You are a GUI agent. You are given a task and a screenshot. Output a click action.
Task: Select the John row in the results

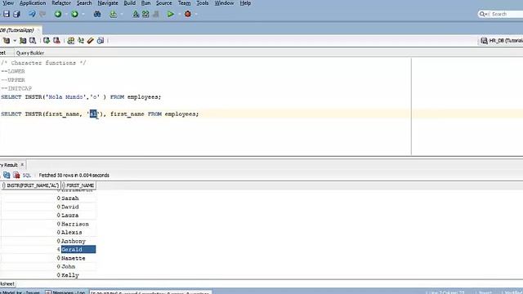48,267
